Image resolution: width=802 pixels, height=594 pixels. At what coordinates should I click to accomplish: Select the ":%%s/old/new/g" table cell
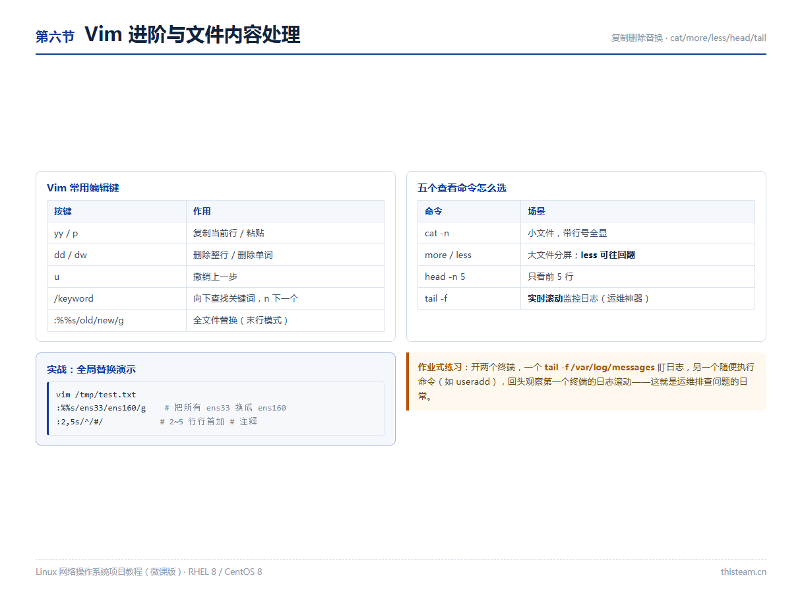click(x=117, y=320)
